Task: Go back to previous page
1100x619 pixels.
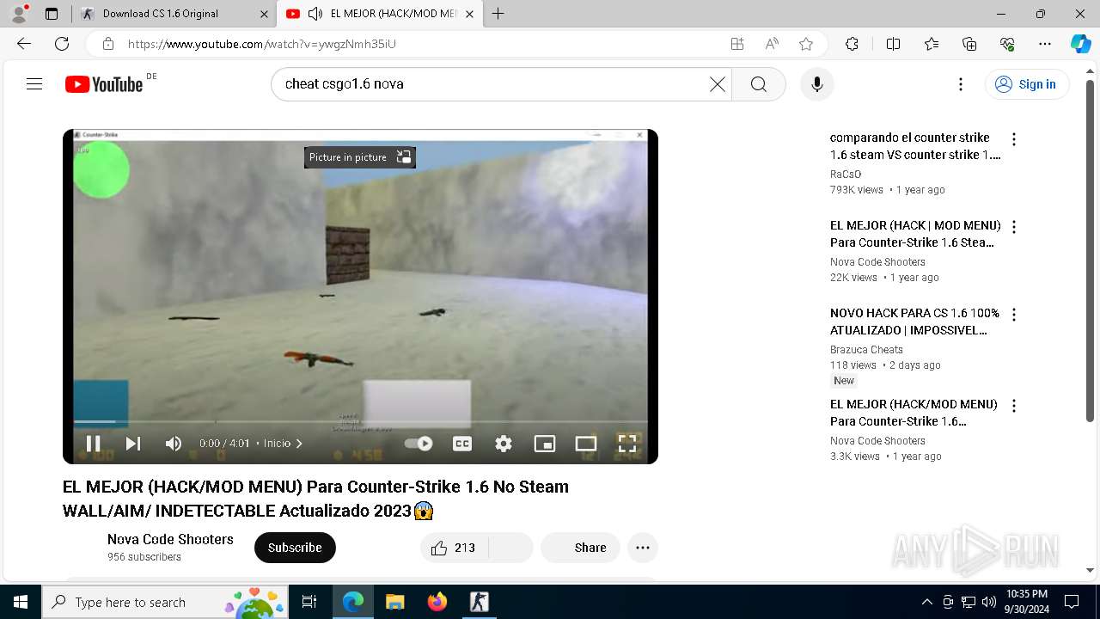Action: pos(24,44)
